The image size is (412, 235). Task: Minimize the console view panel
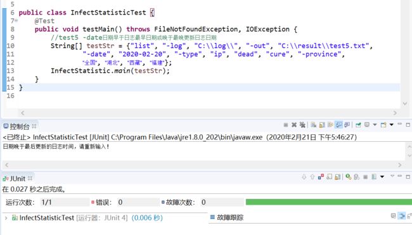(400, 124)
